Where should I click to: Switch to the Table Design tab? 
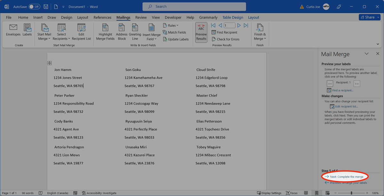pyautogui.click(x=233, y=18)
